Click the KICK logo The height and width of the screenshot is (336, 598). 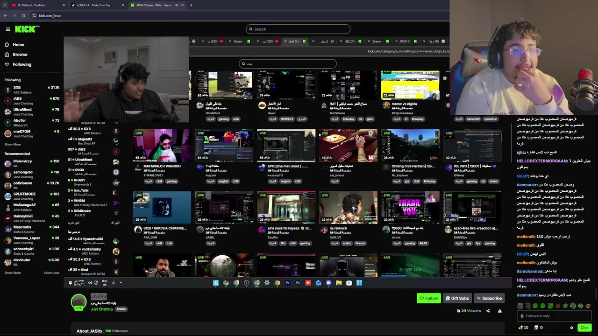(27, 29)
